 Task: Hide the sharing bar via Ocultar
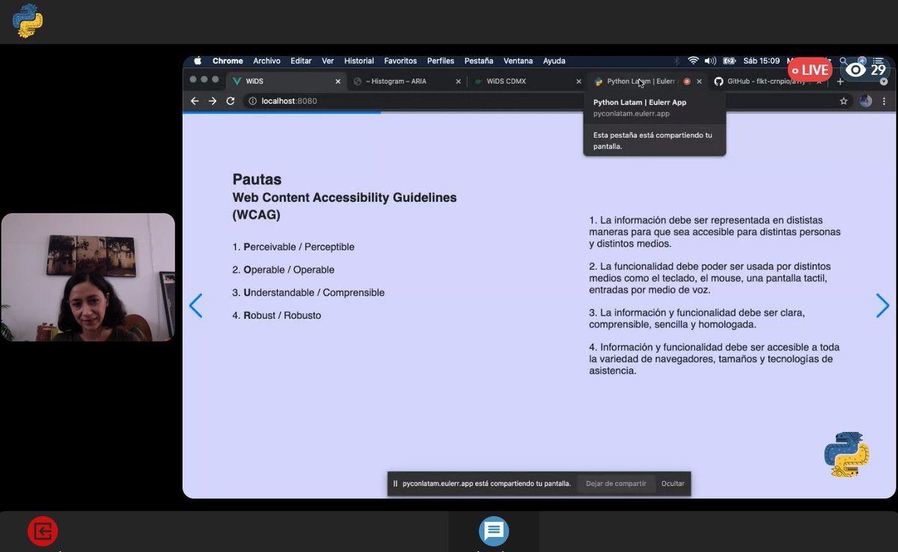tap(672, 483)
